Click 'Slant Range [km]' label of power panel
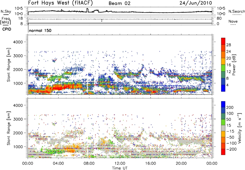The image size is (245, 170). (9, 65)
